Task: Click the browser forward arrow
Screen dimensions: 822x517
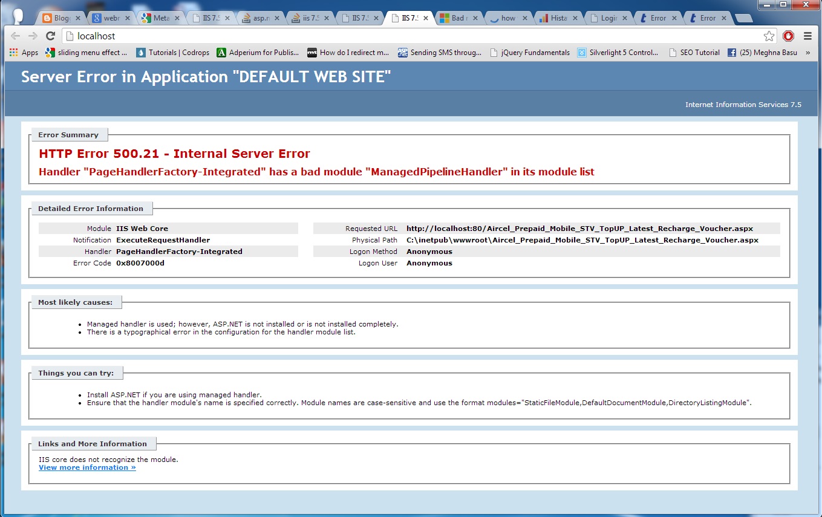Action: [33, 36]
